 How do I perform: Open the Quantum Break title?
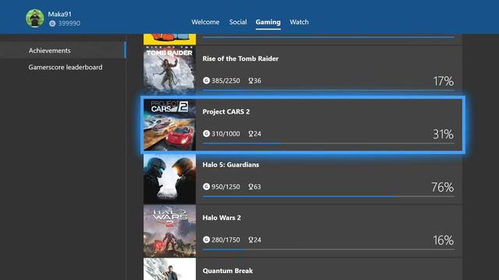(x=228, y=271)
